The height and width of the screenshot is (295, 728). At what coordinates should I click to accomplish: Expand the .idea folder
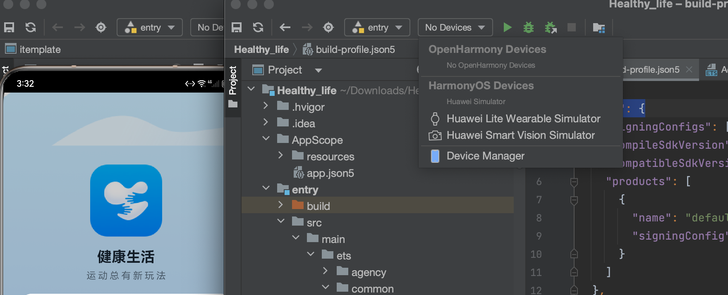coord(266,122)
